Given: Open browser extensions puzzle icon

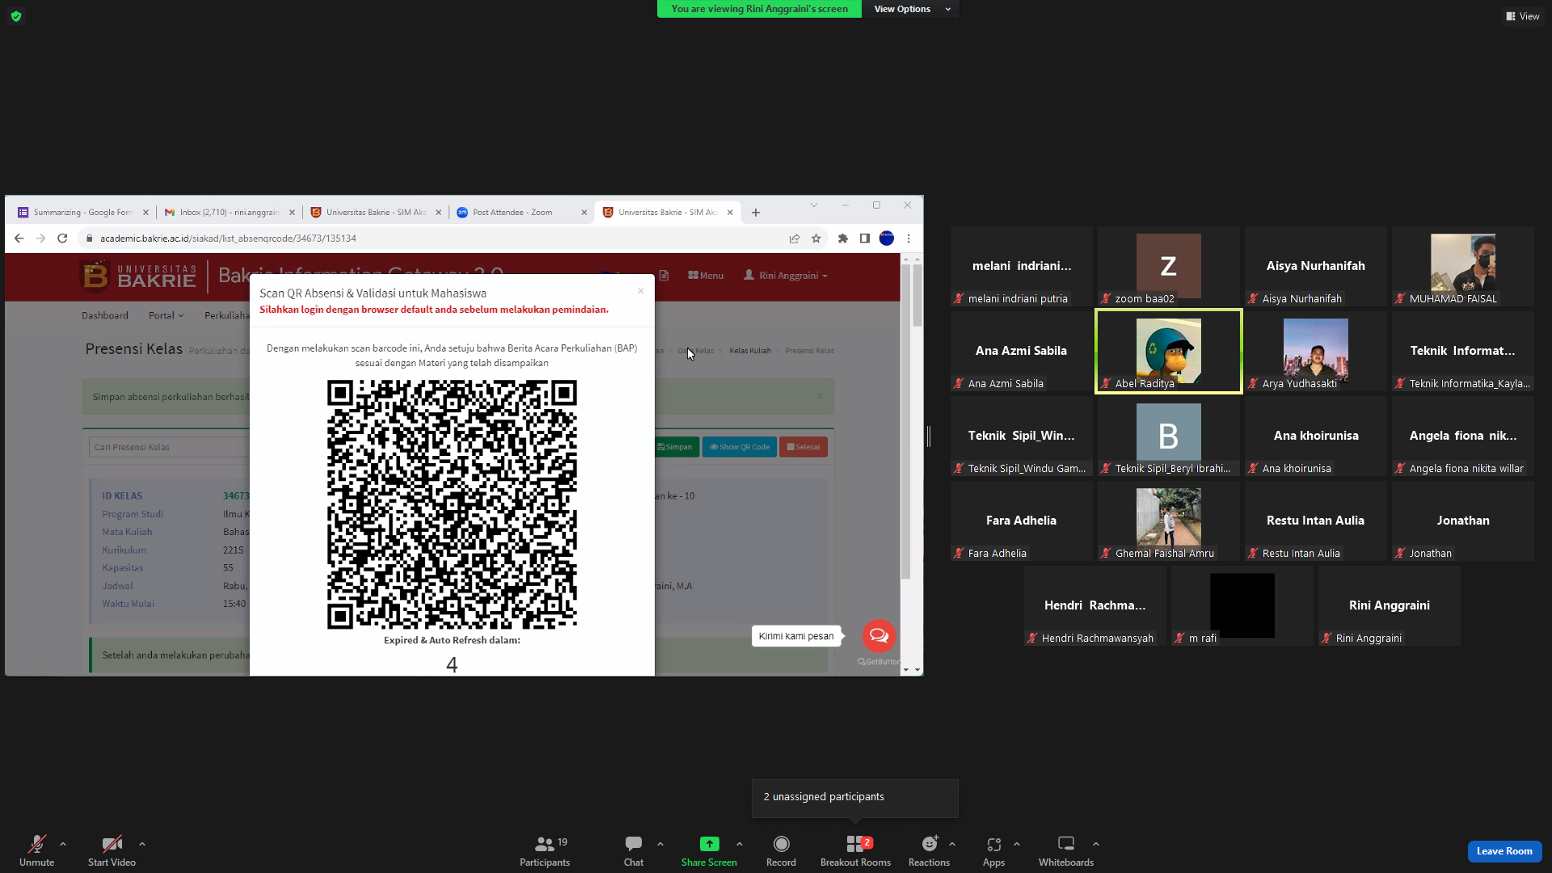Looking at the screenshot, I should pos(843,238).
